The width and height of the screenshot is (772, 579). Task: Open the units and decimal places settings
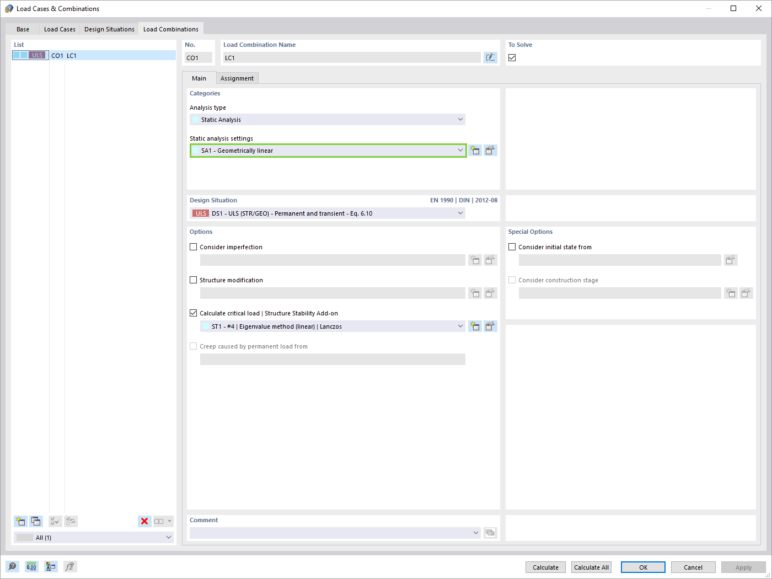click(x=31, y=566)
